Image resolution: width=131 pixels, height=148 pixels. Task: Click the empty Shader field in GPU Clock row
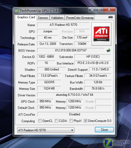pyautogui.click(x=103, y=101)
